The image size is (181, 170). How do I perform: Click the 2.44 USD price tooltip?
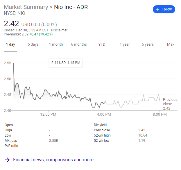click(x=66, y=63)
